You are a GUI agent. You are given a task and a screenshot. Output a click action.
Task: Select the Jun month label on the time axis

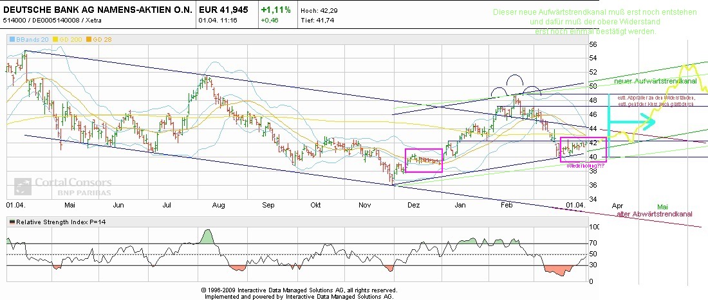click(118, 205)
